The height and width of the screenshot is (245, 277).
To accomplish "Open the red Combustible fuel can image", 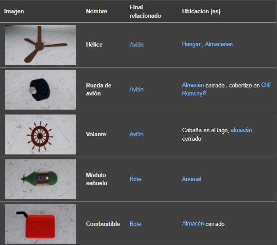I will [x=40, y=224].
